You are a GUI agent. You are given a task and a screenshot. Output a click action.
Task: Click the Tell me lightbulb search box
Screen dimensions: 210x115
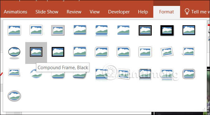[197, 12]
